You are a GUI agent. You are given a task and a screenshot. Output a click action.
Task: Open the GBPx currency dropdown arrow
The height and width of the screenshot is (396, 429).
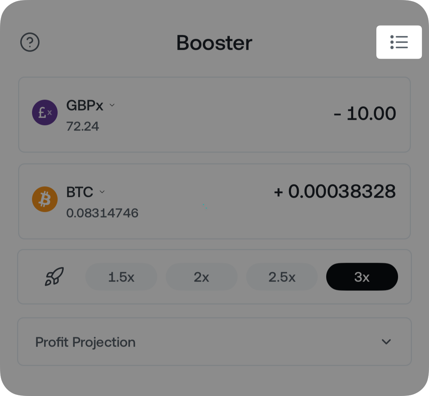point(112,105)
